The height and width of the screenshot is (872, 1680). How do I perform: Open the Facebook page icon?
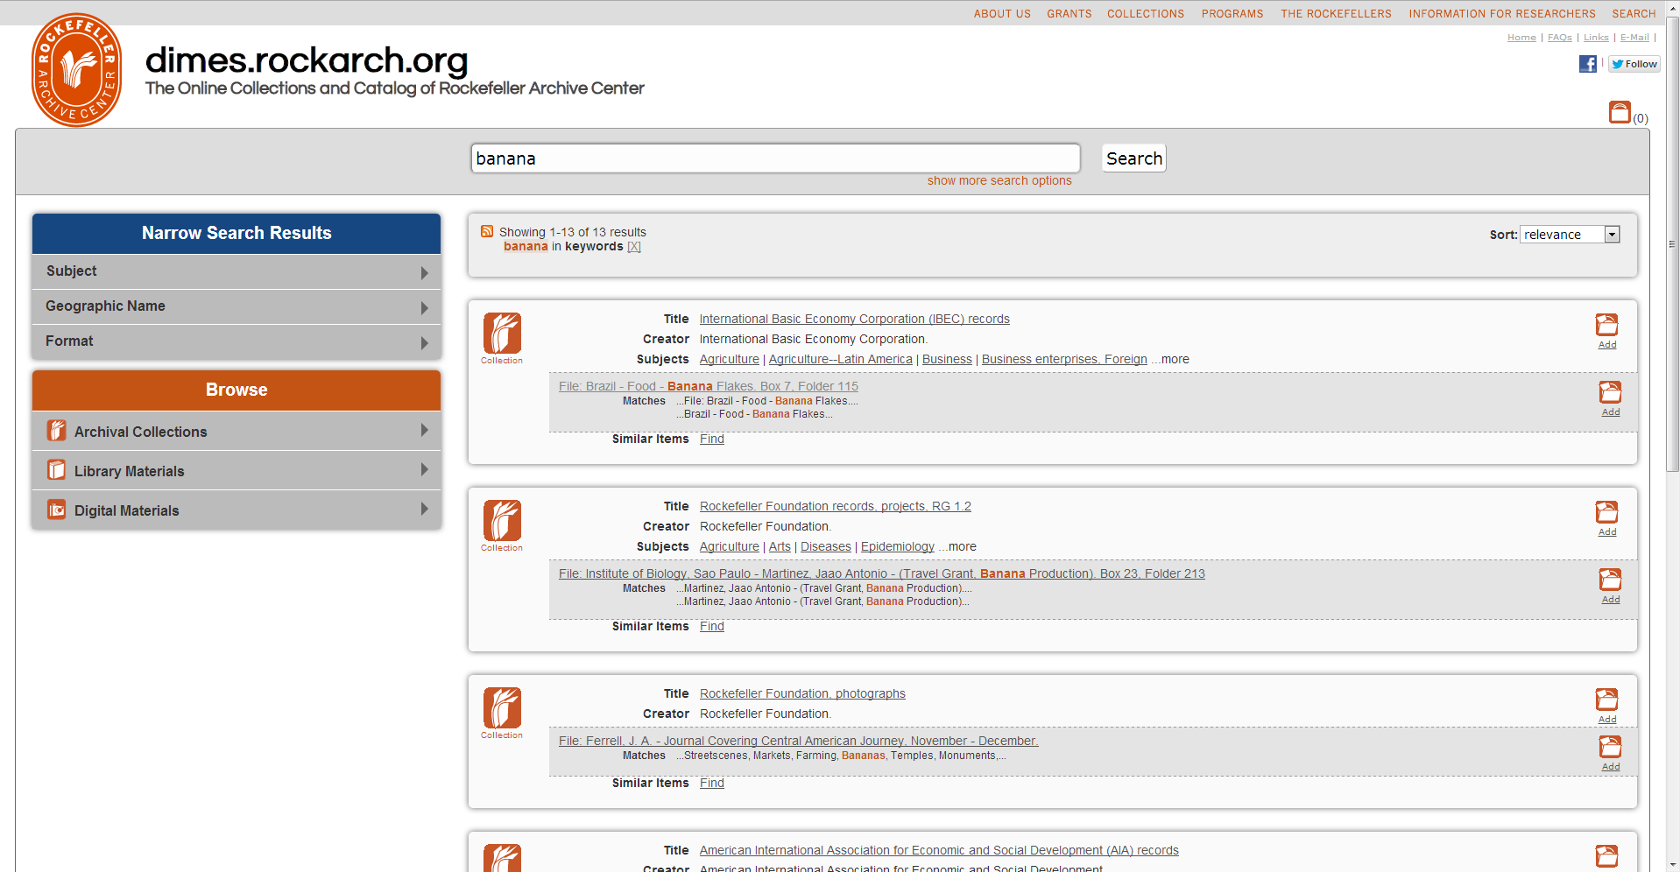click(x=1587, y=64)
